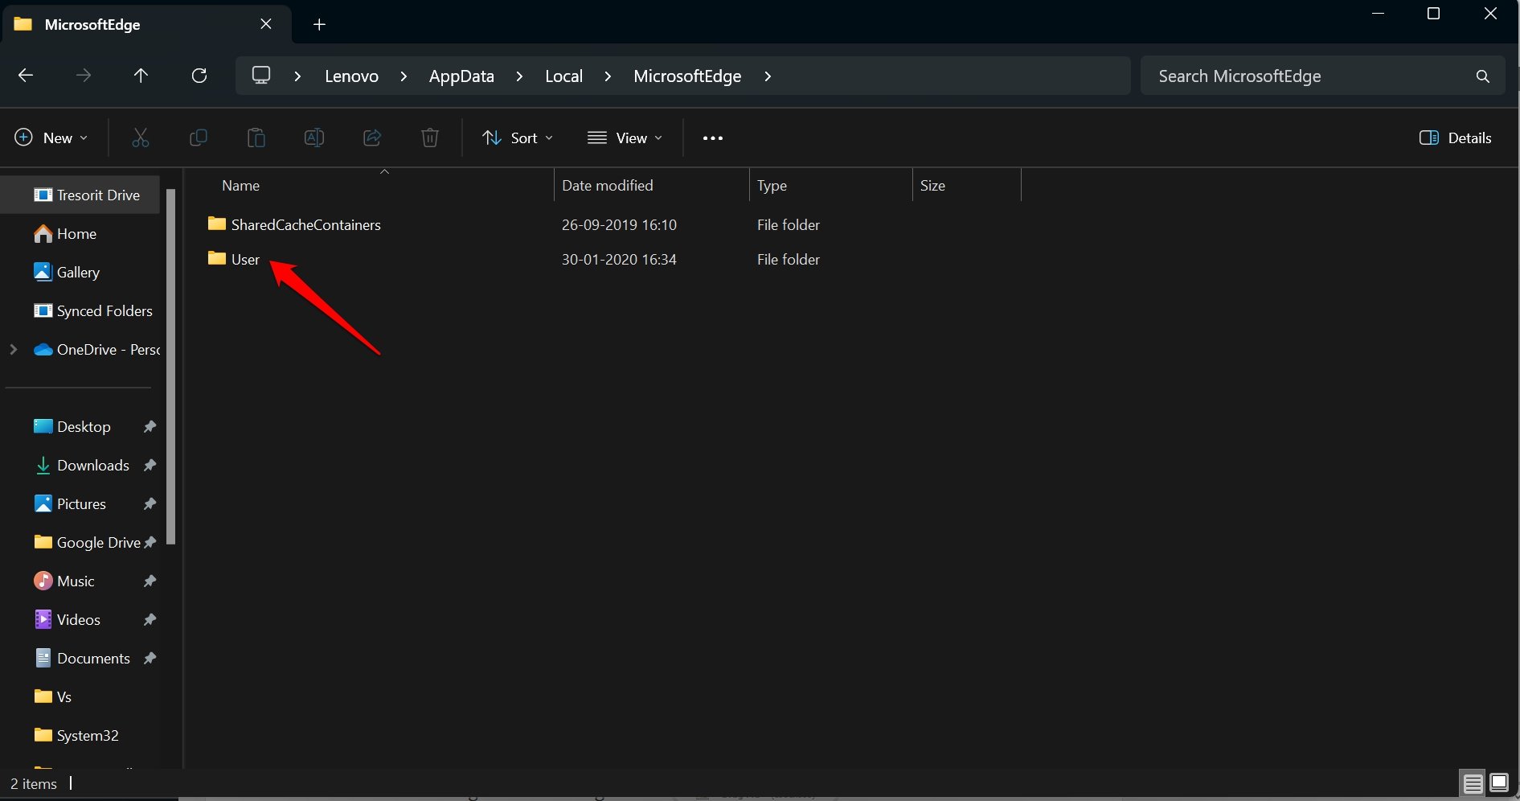The image size is (1520, 801).
Task: Click the search magnifier icon
Action: (1483, 76)
